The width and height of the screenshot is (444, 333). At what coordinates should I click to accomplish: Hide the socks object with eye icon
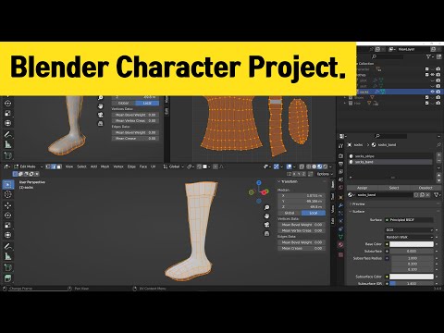433,92
